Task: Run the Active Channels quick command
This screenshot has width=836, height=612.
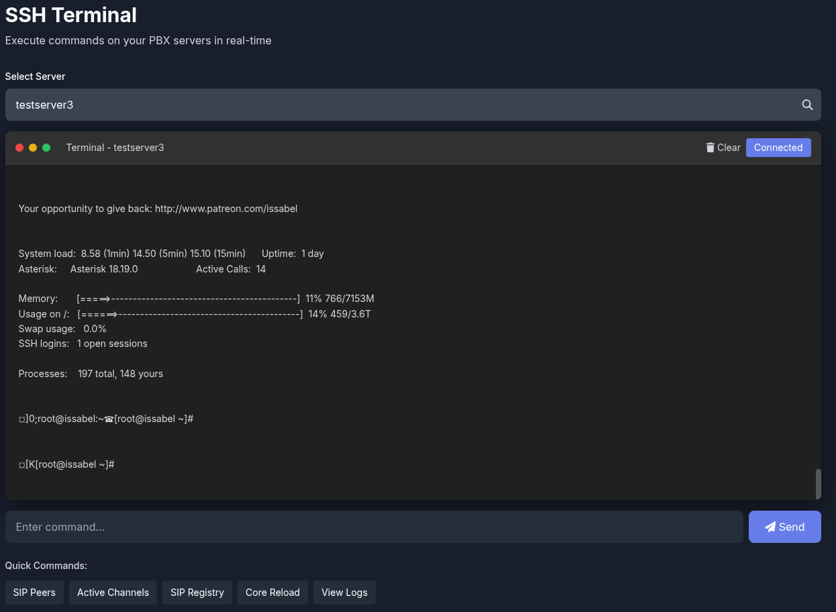Action: tap(113, 593)
